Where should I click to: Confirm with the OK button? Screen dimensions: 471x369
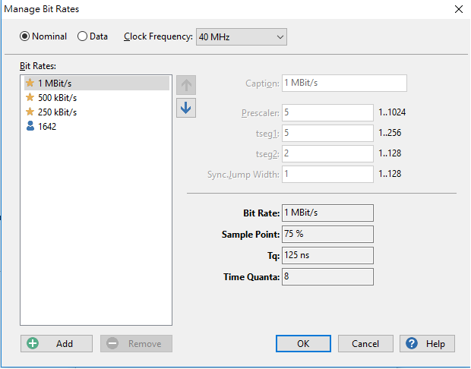[303, 343]
